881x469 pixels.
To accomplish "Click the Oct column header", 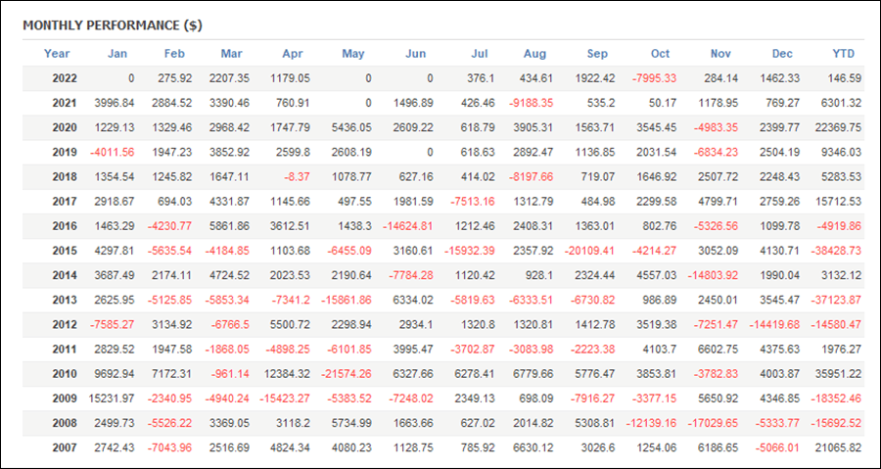I will (x=660, y=54).
